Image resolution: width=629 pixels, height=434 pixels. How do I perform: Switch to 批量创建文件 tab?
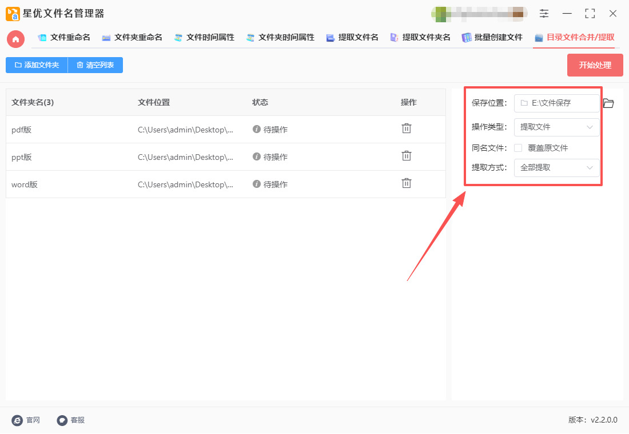[x=492, y=38]
